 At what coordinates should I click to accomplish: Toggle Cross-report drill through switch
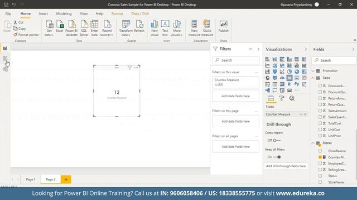tap(277, 141)
